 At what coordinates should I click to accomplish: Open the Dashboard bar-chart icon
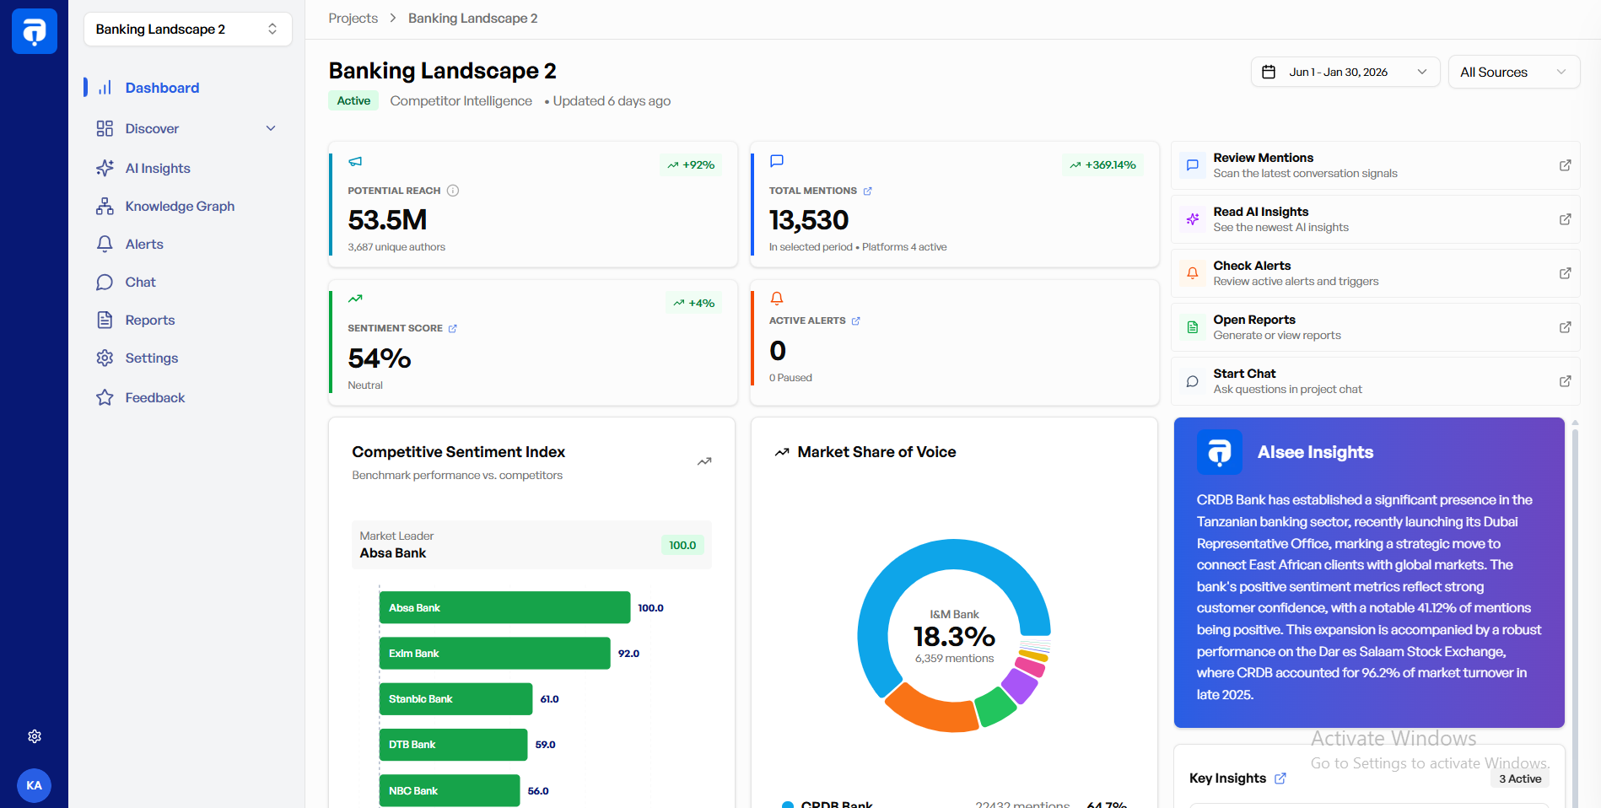pos(105,87)
